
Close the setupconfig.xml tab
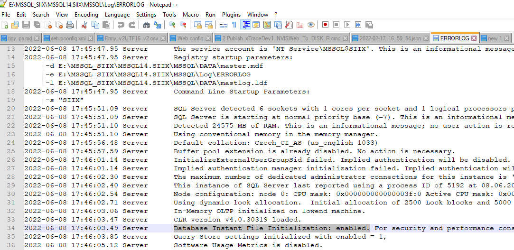pyautogui.click(x=90, y=38)
